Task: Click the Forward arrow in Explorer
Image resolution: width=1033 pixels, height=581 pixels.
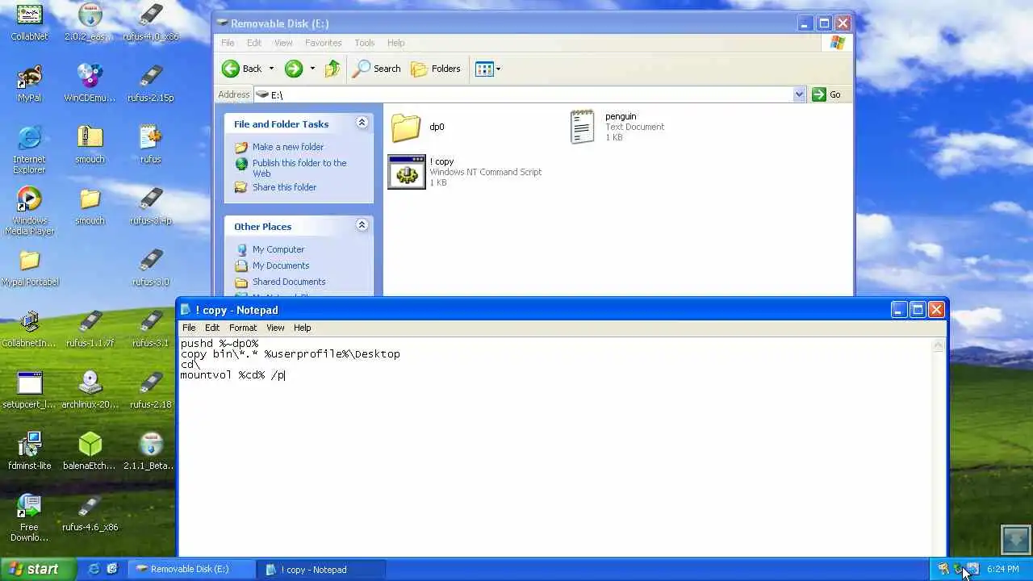Action: click(294, 69)
